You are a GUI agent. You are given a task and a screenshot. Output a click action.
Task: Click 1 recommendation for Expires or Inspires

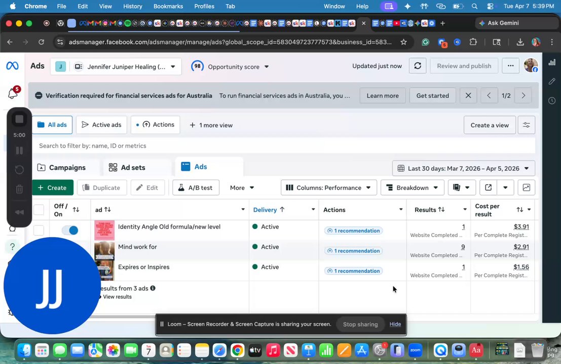tap(354, 271)
